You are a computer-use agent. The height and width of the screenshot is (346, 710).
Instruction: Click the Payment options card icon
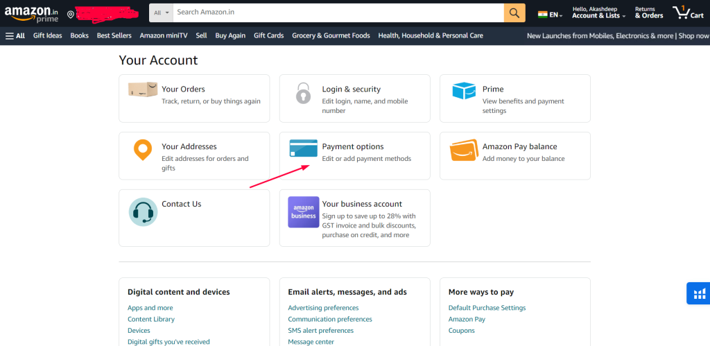[x=304, y=148]
